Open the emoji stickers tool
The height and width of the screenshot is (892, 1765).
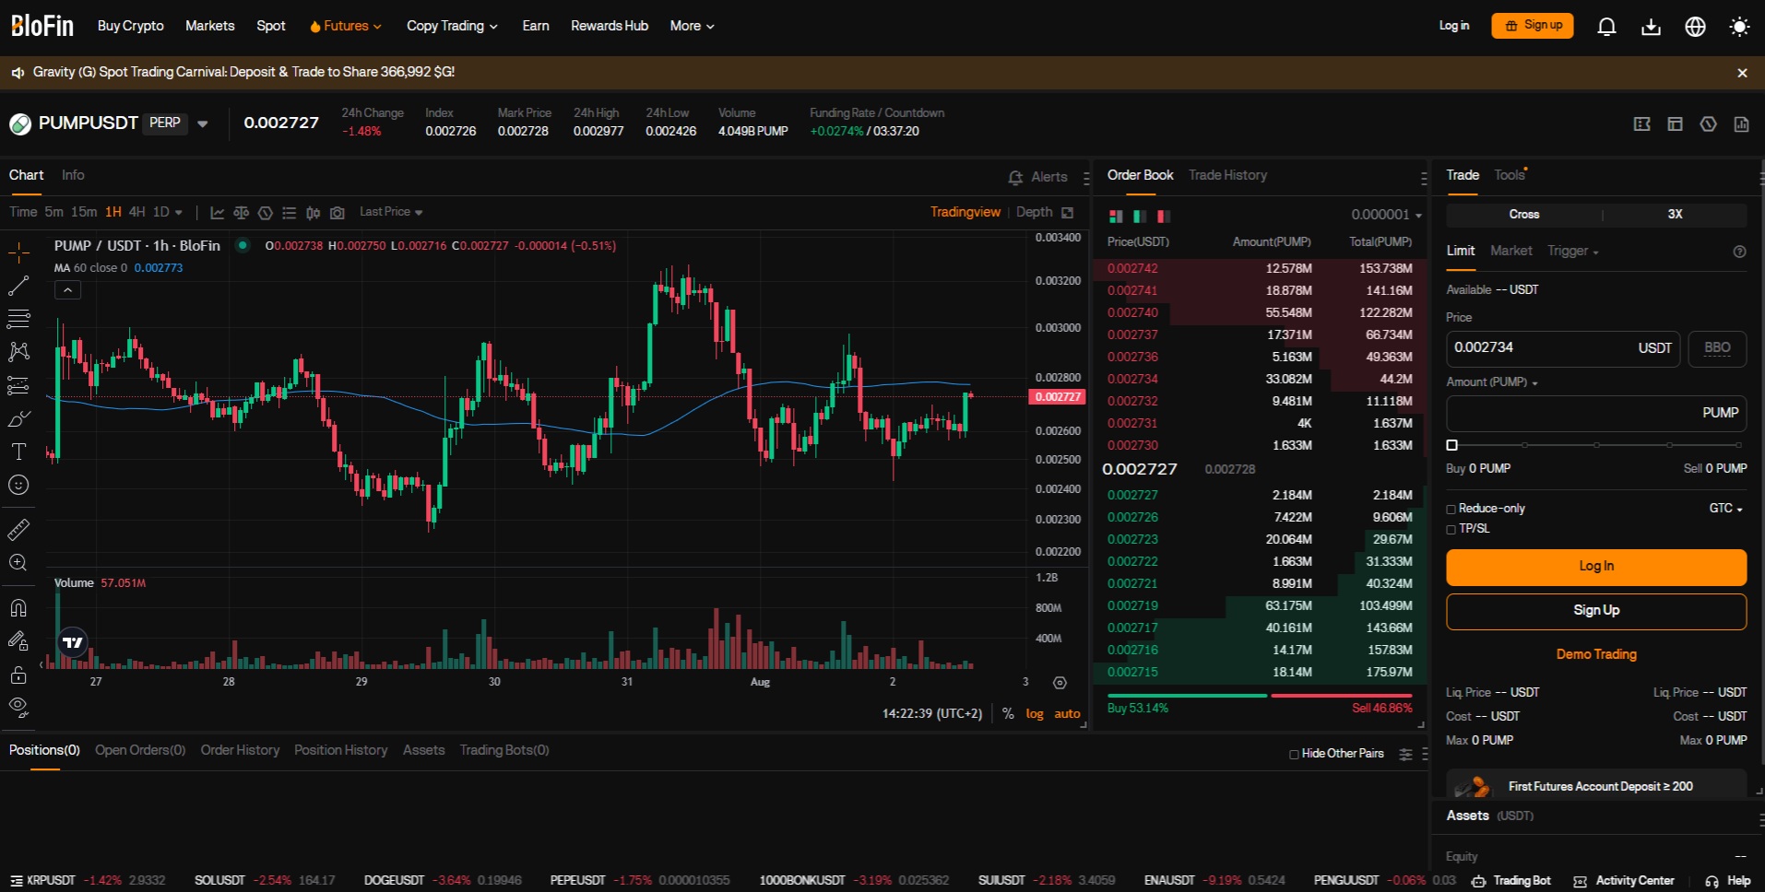[x=18, y=485]
